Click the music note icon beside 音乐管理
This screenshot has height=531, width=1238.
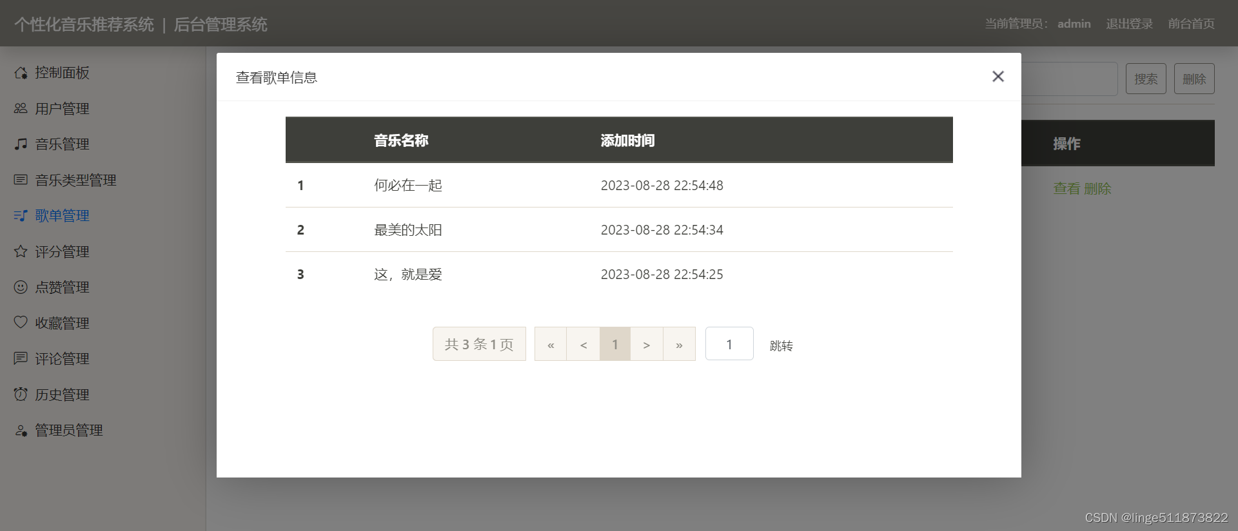pos(21,144)
